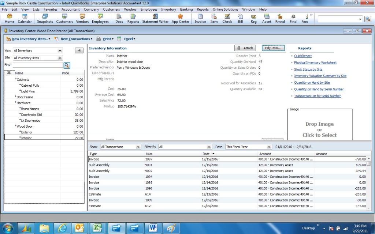Click the Find text field in inventory list
375x234 pixels.
coord(38,65)
